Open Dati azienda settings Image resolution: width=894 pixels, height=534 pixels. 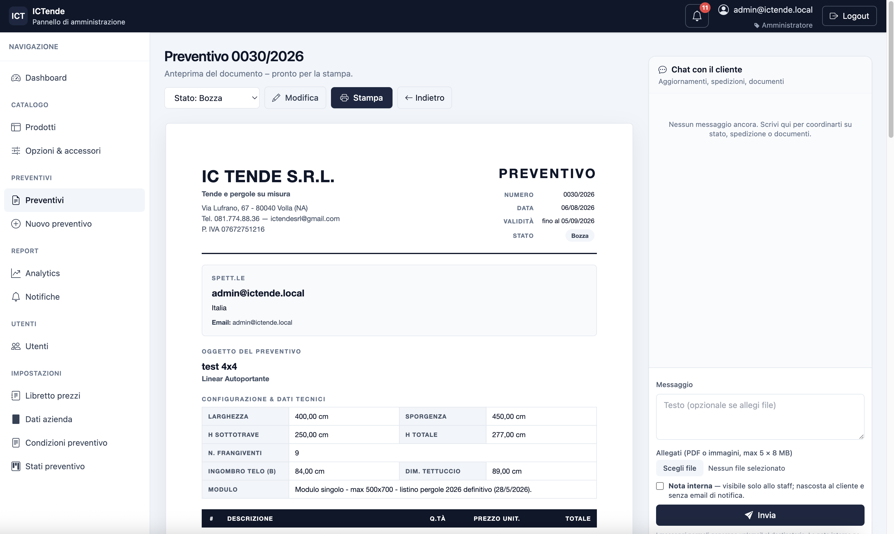(74, 419)
